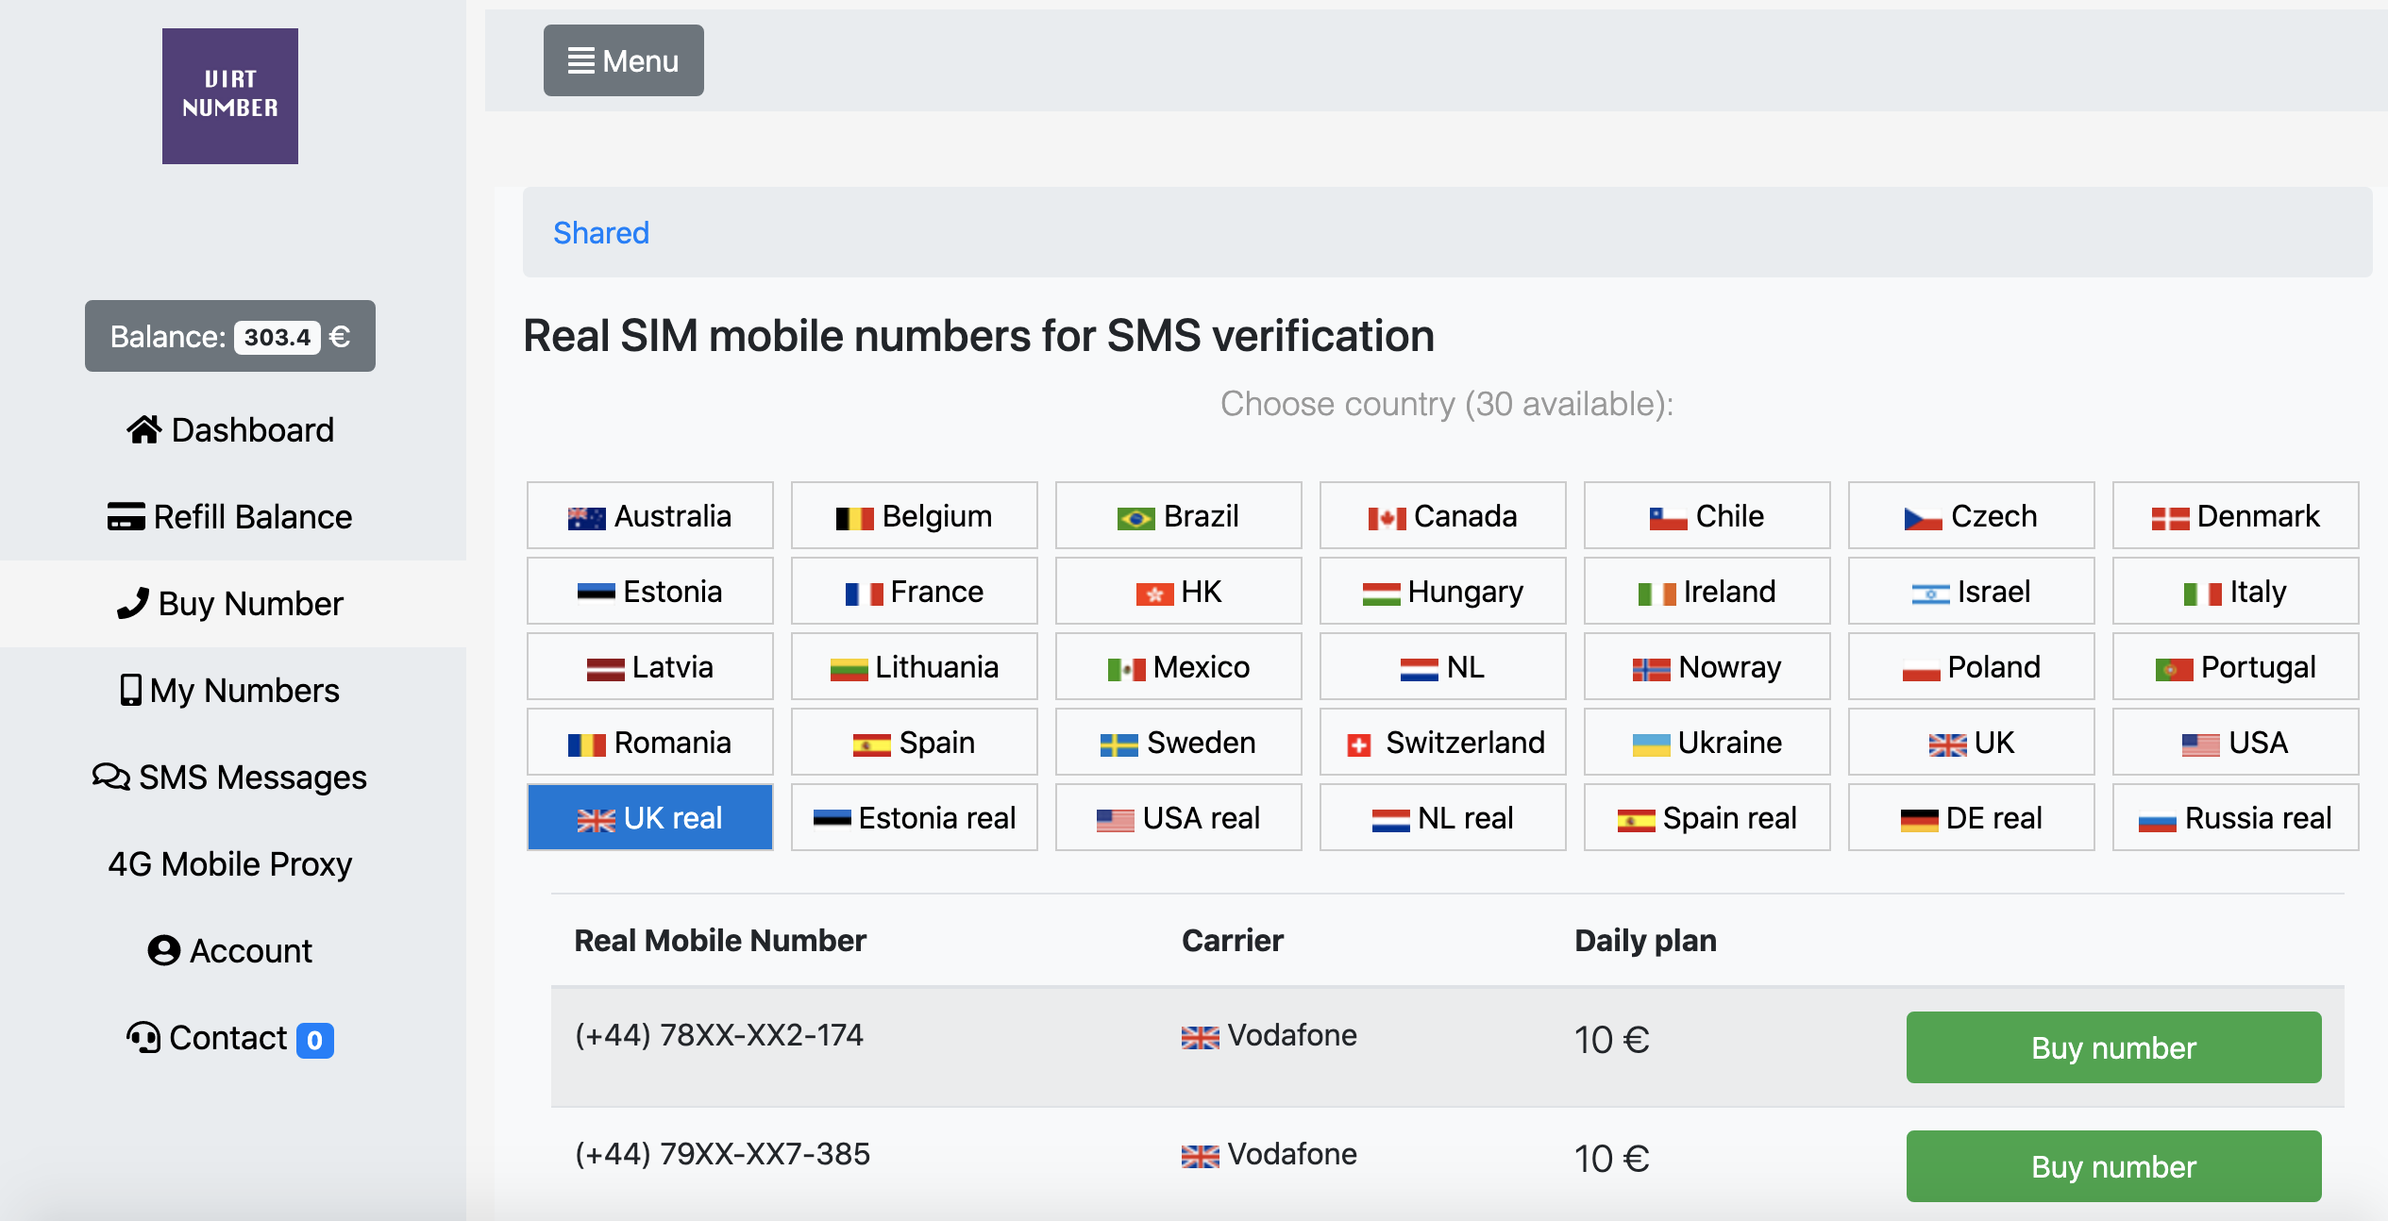Click the SMS Messages chat icon
Image resolution: width=2388 pixels, height=1221 pixels.
tap(110, 777)
